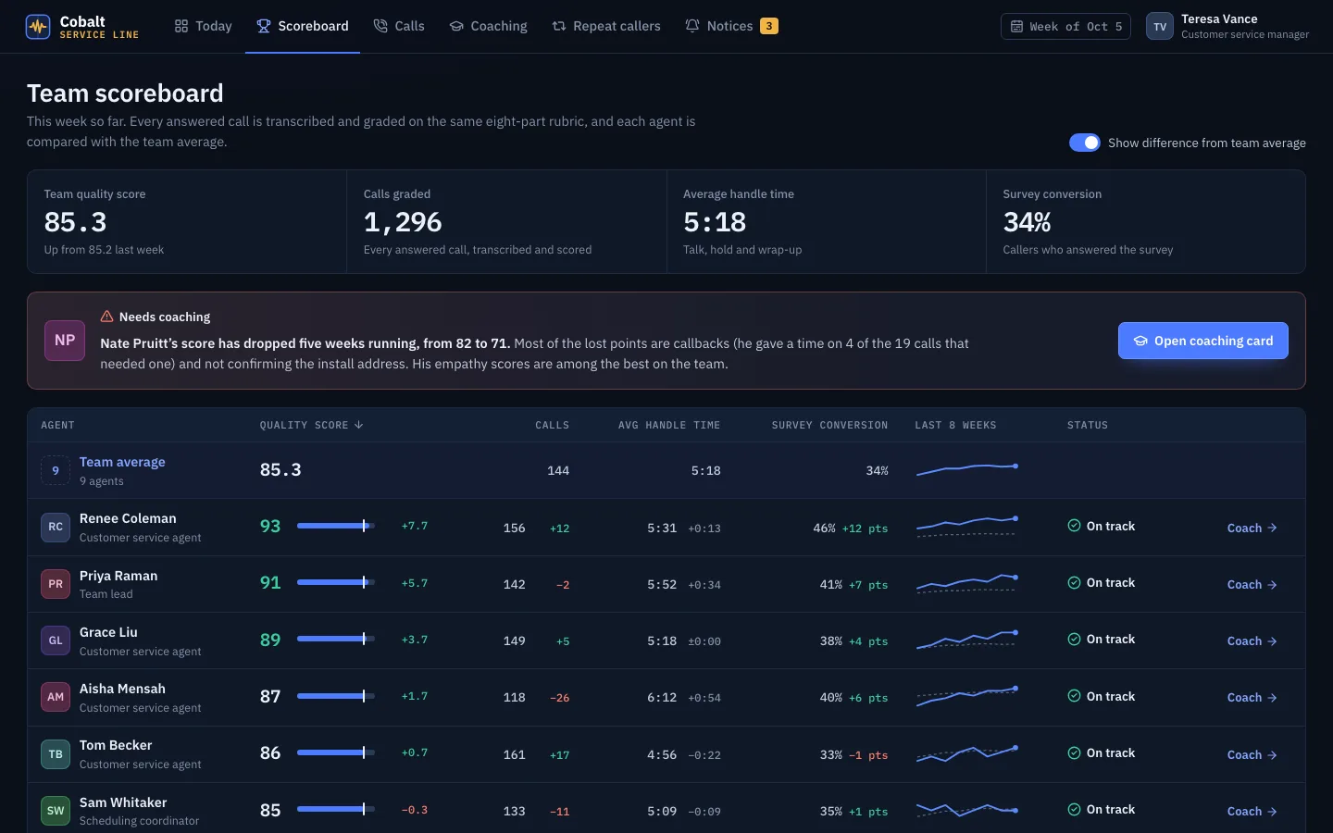
Task: Click the NP avatar in coaching alert
Action: [x=65, y=341]
